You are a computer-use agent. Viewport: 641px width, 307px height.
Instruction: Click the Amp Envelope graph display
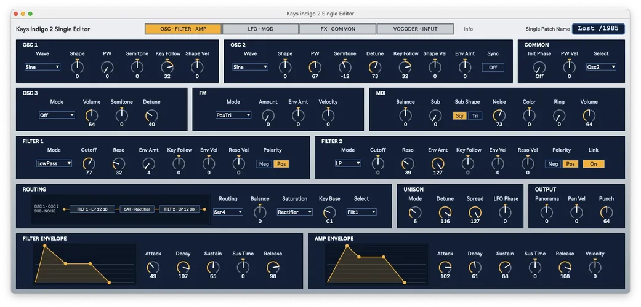point(377,264)
